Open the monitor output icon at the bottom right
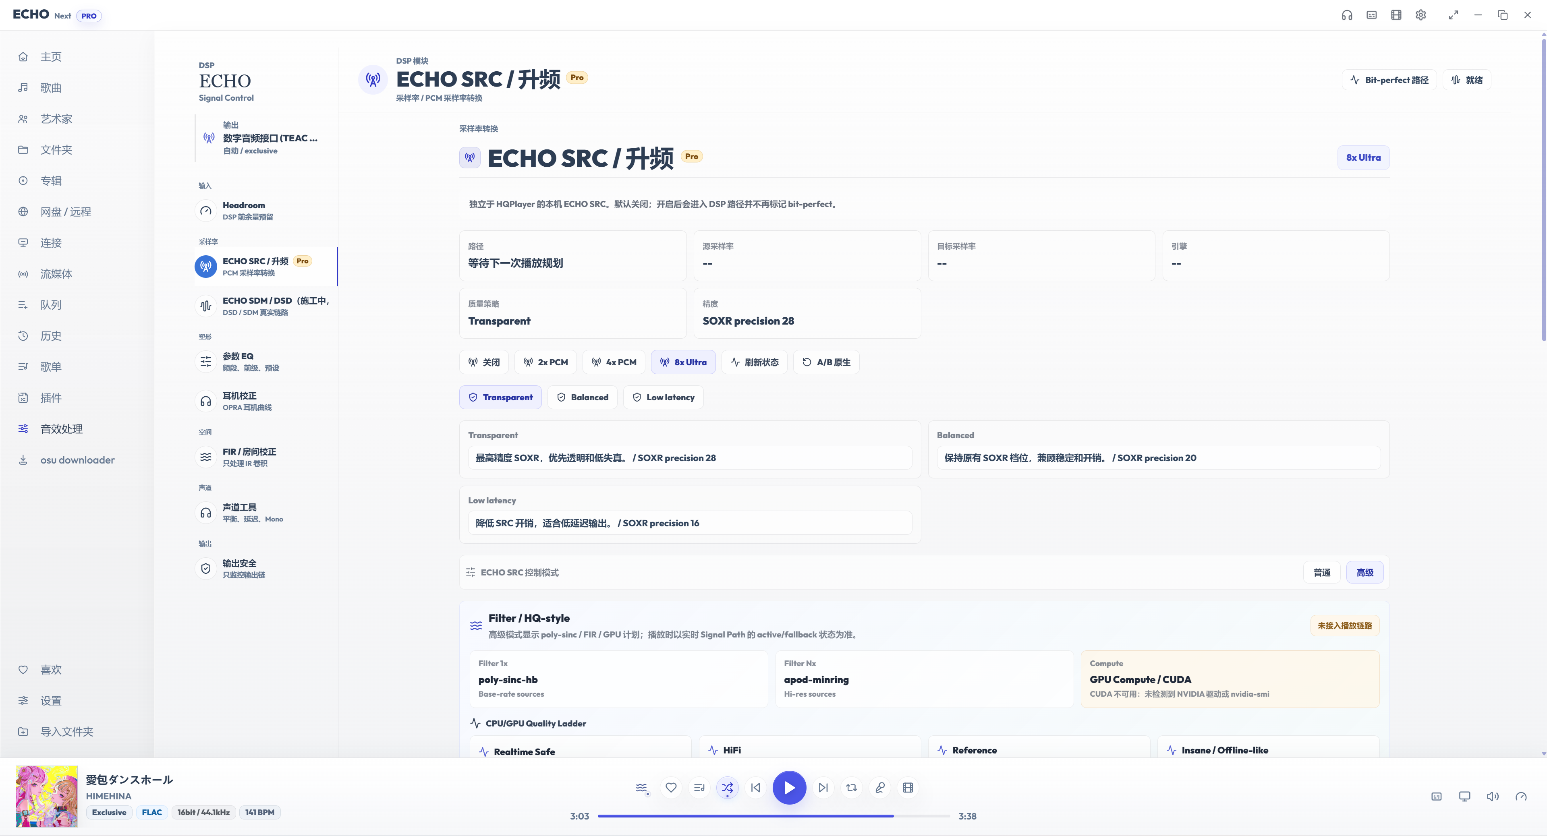This screenshot has height=836, width=1547. 1465,797
